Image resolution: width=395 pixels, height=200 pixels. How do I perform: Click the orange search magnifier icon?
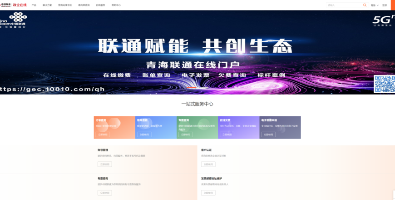click(x=365, y=5)
